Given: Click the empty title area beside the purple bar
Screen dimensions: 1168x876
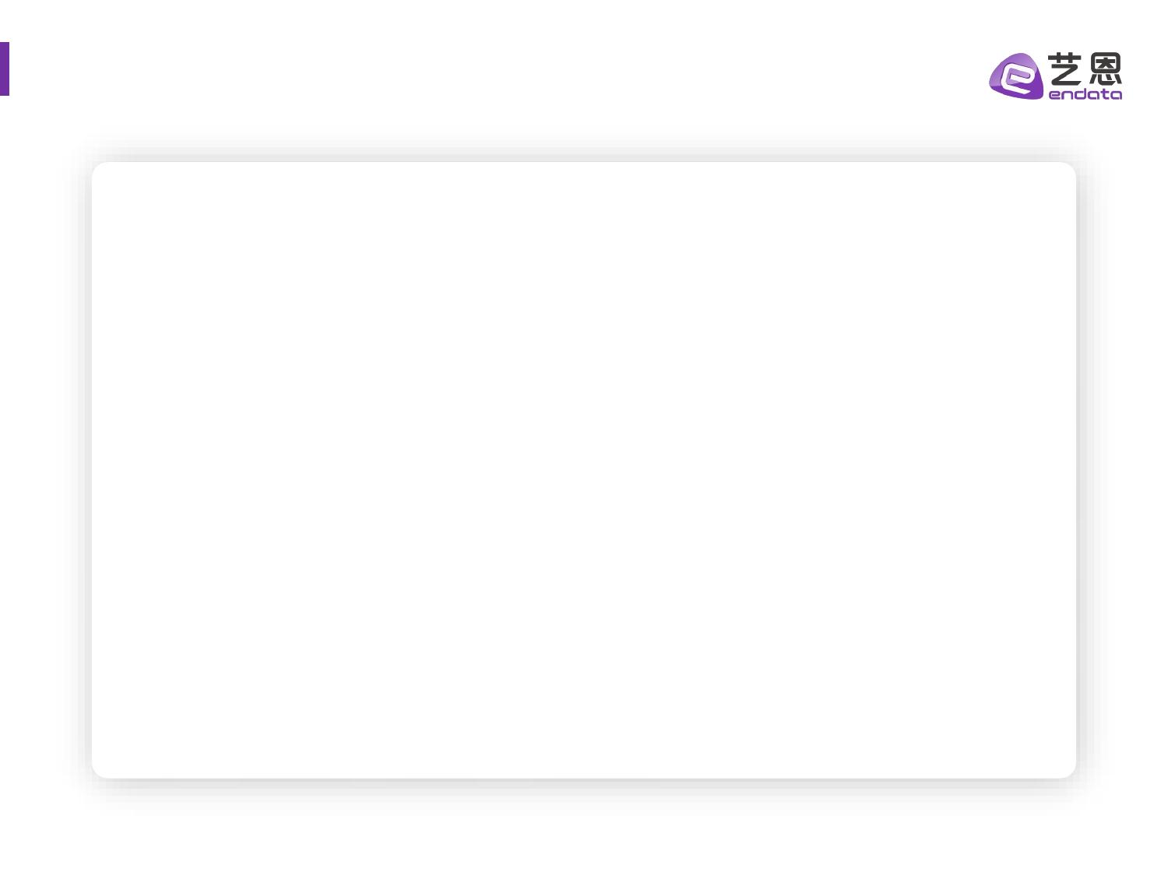Looking at the screenshot, I should pyautogui.click(x=234, y=69).
